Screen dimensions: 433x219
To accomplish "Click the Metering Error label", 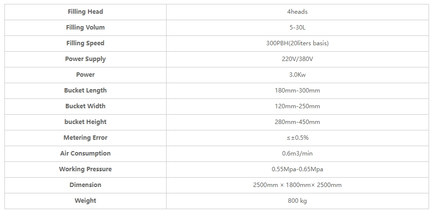I will (x=86, y=138).
